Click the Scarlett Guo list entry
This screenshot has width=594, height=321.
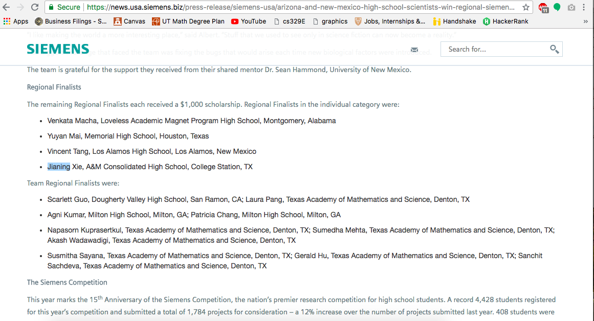258,199
